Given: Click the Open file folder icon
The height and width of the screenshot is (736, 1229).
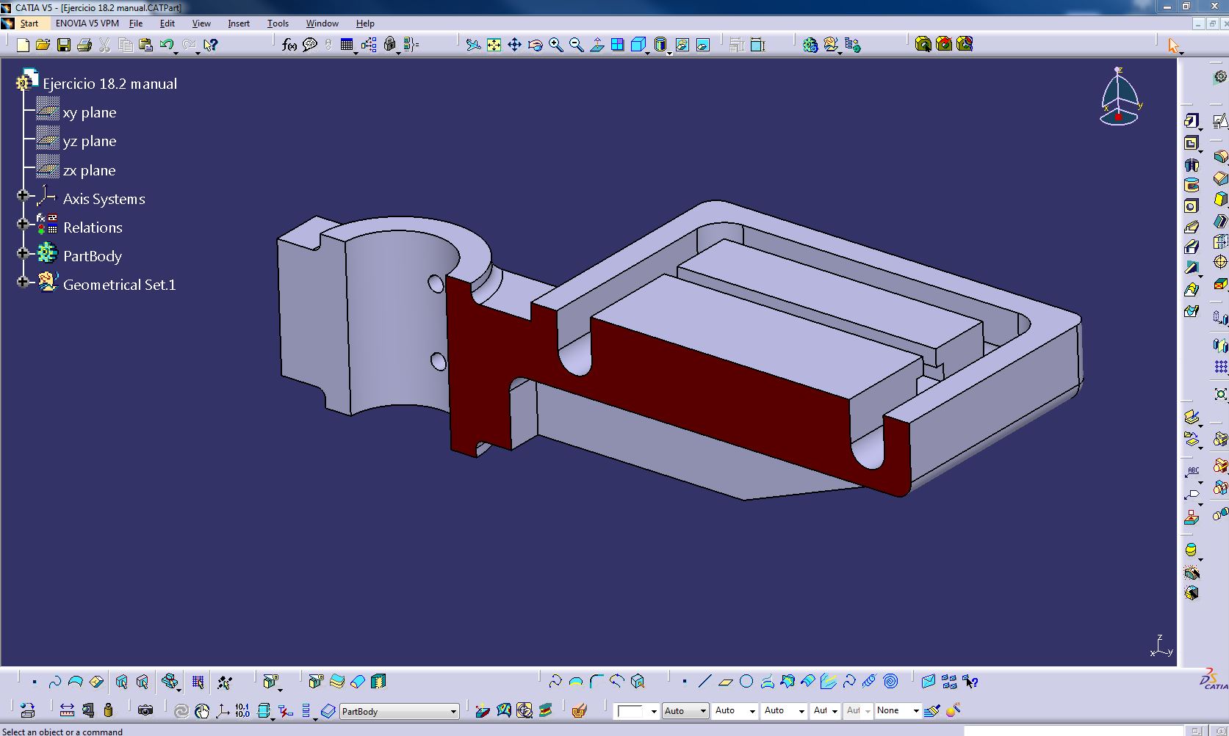Looking at the screenshot, I should [43, 45].
